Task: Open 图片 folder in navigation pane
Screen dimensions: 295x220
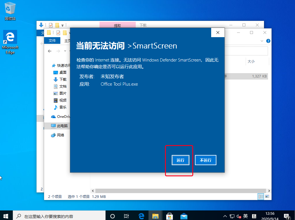Action: point(60,93)
